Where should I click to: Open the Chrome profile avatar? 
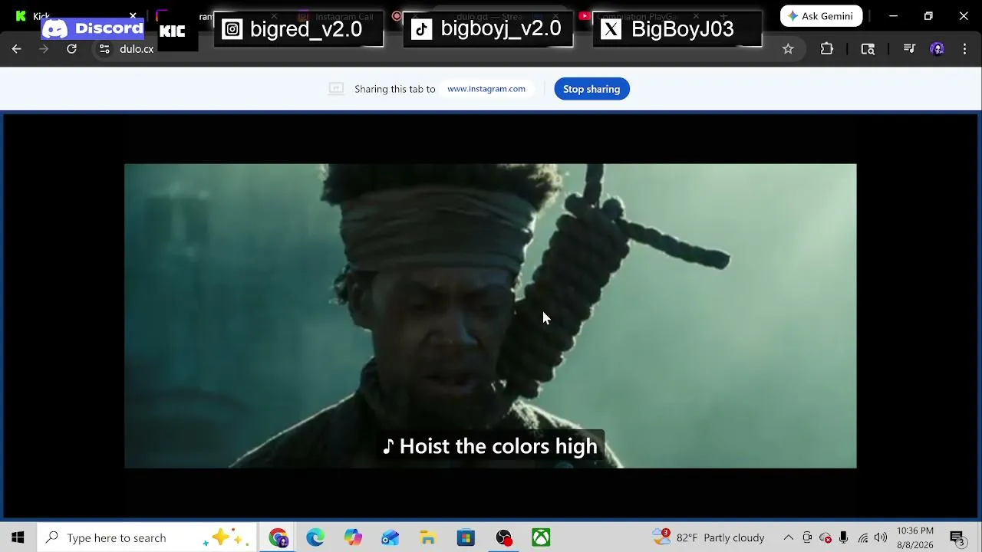pyautogui.click(x=937, y=49)
